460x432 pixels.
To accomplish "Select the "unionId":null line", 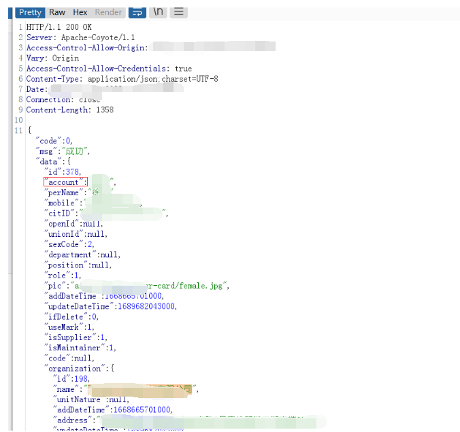I will click(x=76, y=234).
